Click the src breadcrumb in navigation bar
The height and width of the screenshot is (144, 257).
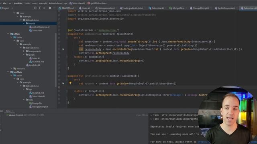pyautogui.click(x=10, y=3)
